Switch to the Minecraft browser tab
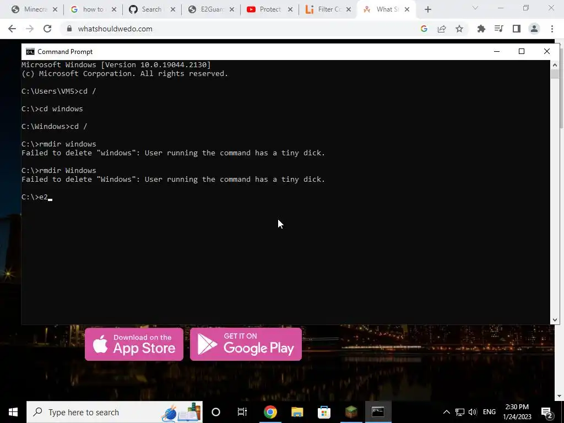 point(31,9)
